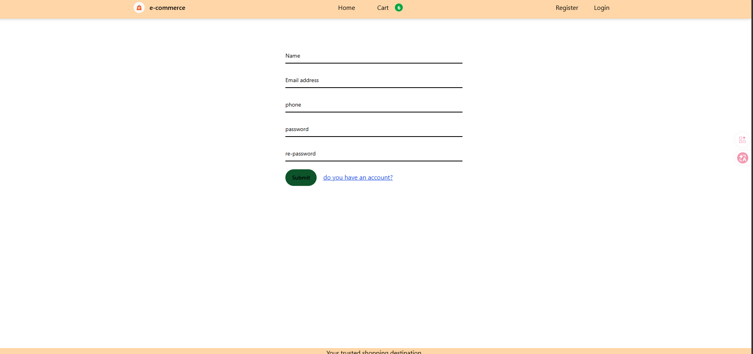Click the "Your trusted shopping destination" footer text
753x354 pixels.
click(374, 352)
